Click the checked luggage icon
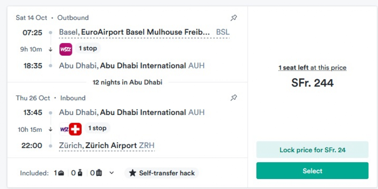The image size is (378, 189). [99, 173]
